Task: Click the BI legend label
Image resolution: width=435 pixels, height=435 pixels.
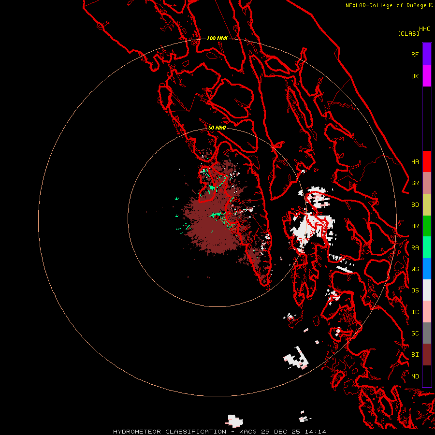Action: point(415,355)
